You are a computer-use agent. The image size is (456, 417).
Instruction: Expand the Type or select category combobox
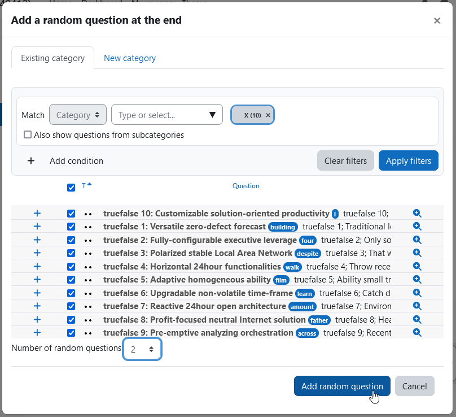(167, 115)
